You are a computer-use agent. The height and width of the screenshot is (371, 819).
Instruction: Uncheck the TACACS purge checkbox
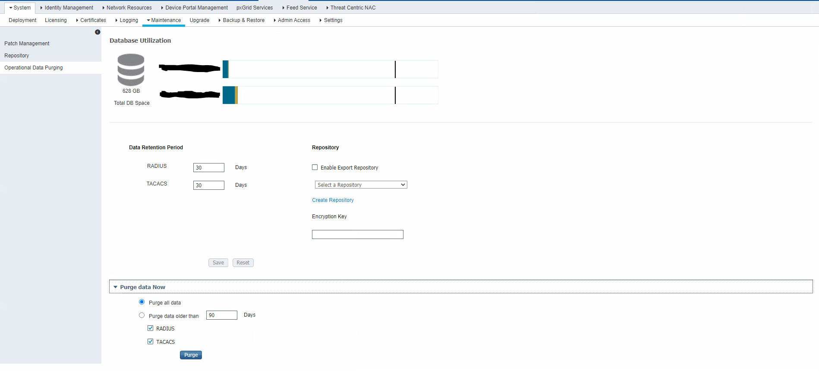151,342
